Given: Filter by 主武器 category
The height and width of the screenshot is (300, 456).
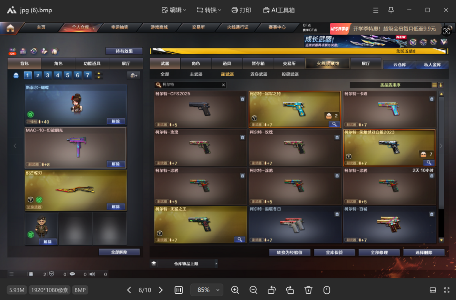Looking at the screenshot, I should 196,74.
